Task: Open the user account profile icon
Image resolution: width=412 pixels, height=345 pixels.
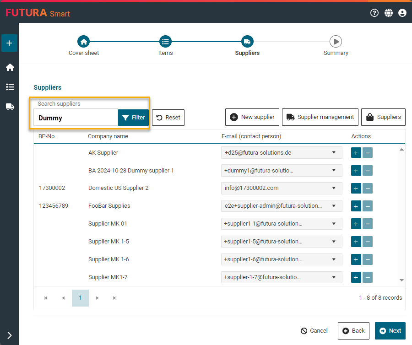Action: coord(402,13)
